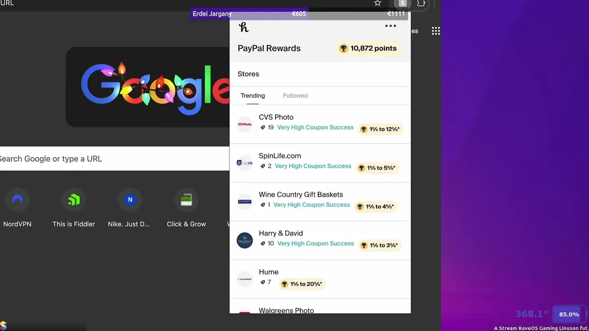Screen dimensions: 589x331
Task: Click the 1% to 20% reward badge
Action: [x=302, y=284]
